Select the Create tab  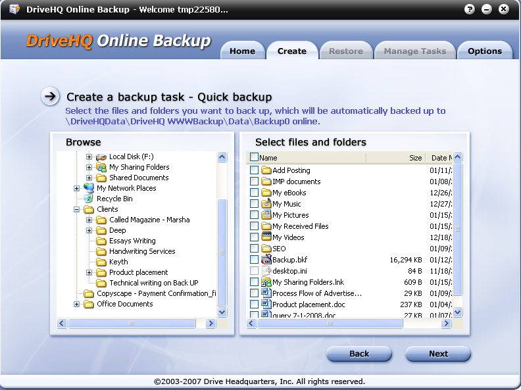click(292, 51)
